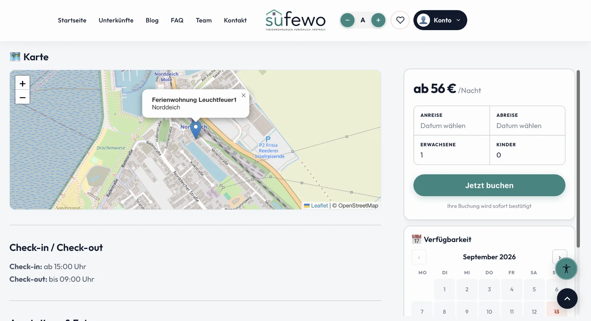Click the blue map location marker
This screenshot has height=321, width=591.
tap(196, 130)
